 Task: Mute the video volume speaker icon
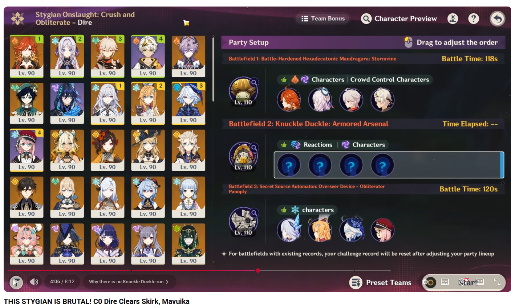[x=35, y=282]
